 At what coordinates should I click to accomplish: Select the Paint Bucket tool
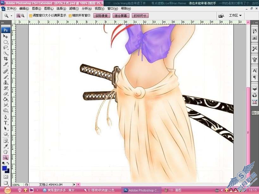click(6, 99)
